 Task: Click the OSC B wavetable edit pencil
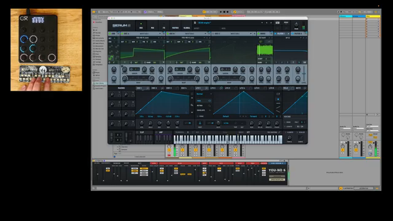pyautogui.click(x=209, y=45)
